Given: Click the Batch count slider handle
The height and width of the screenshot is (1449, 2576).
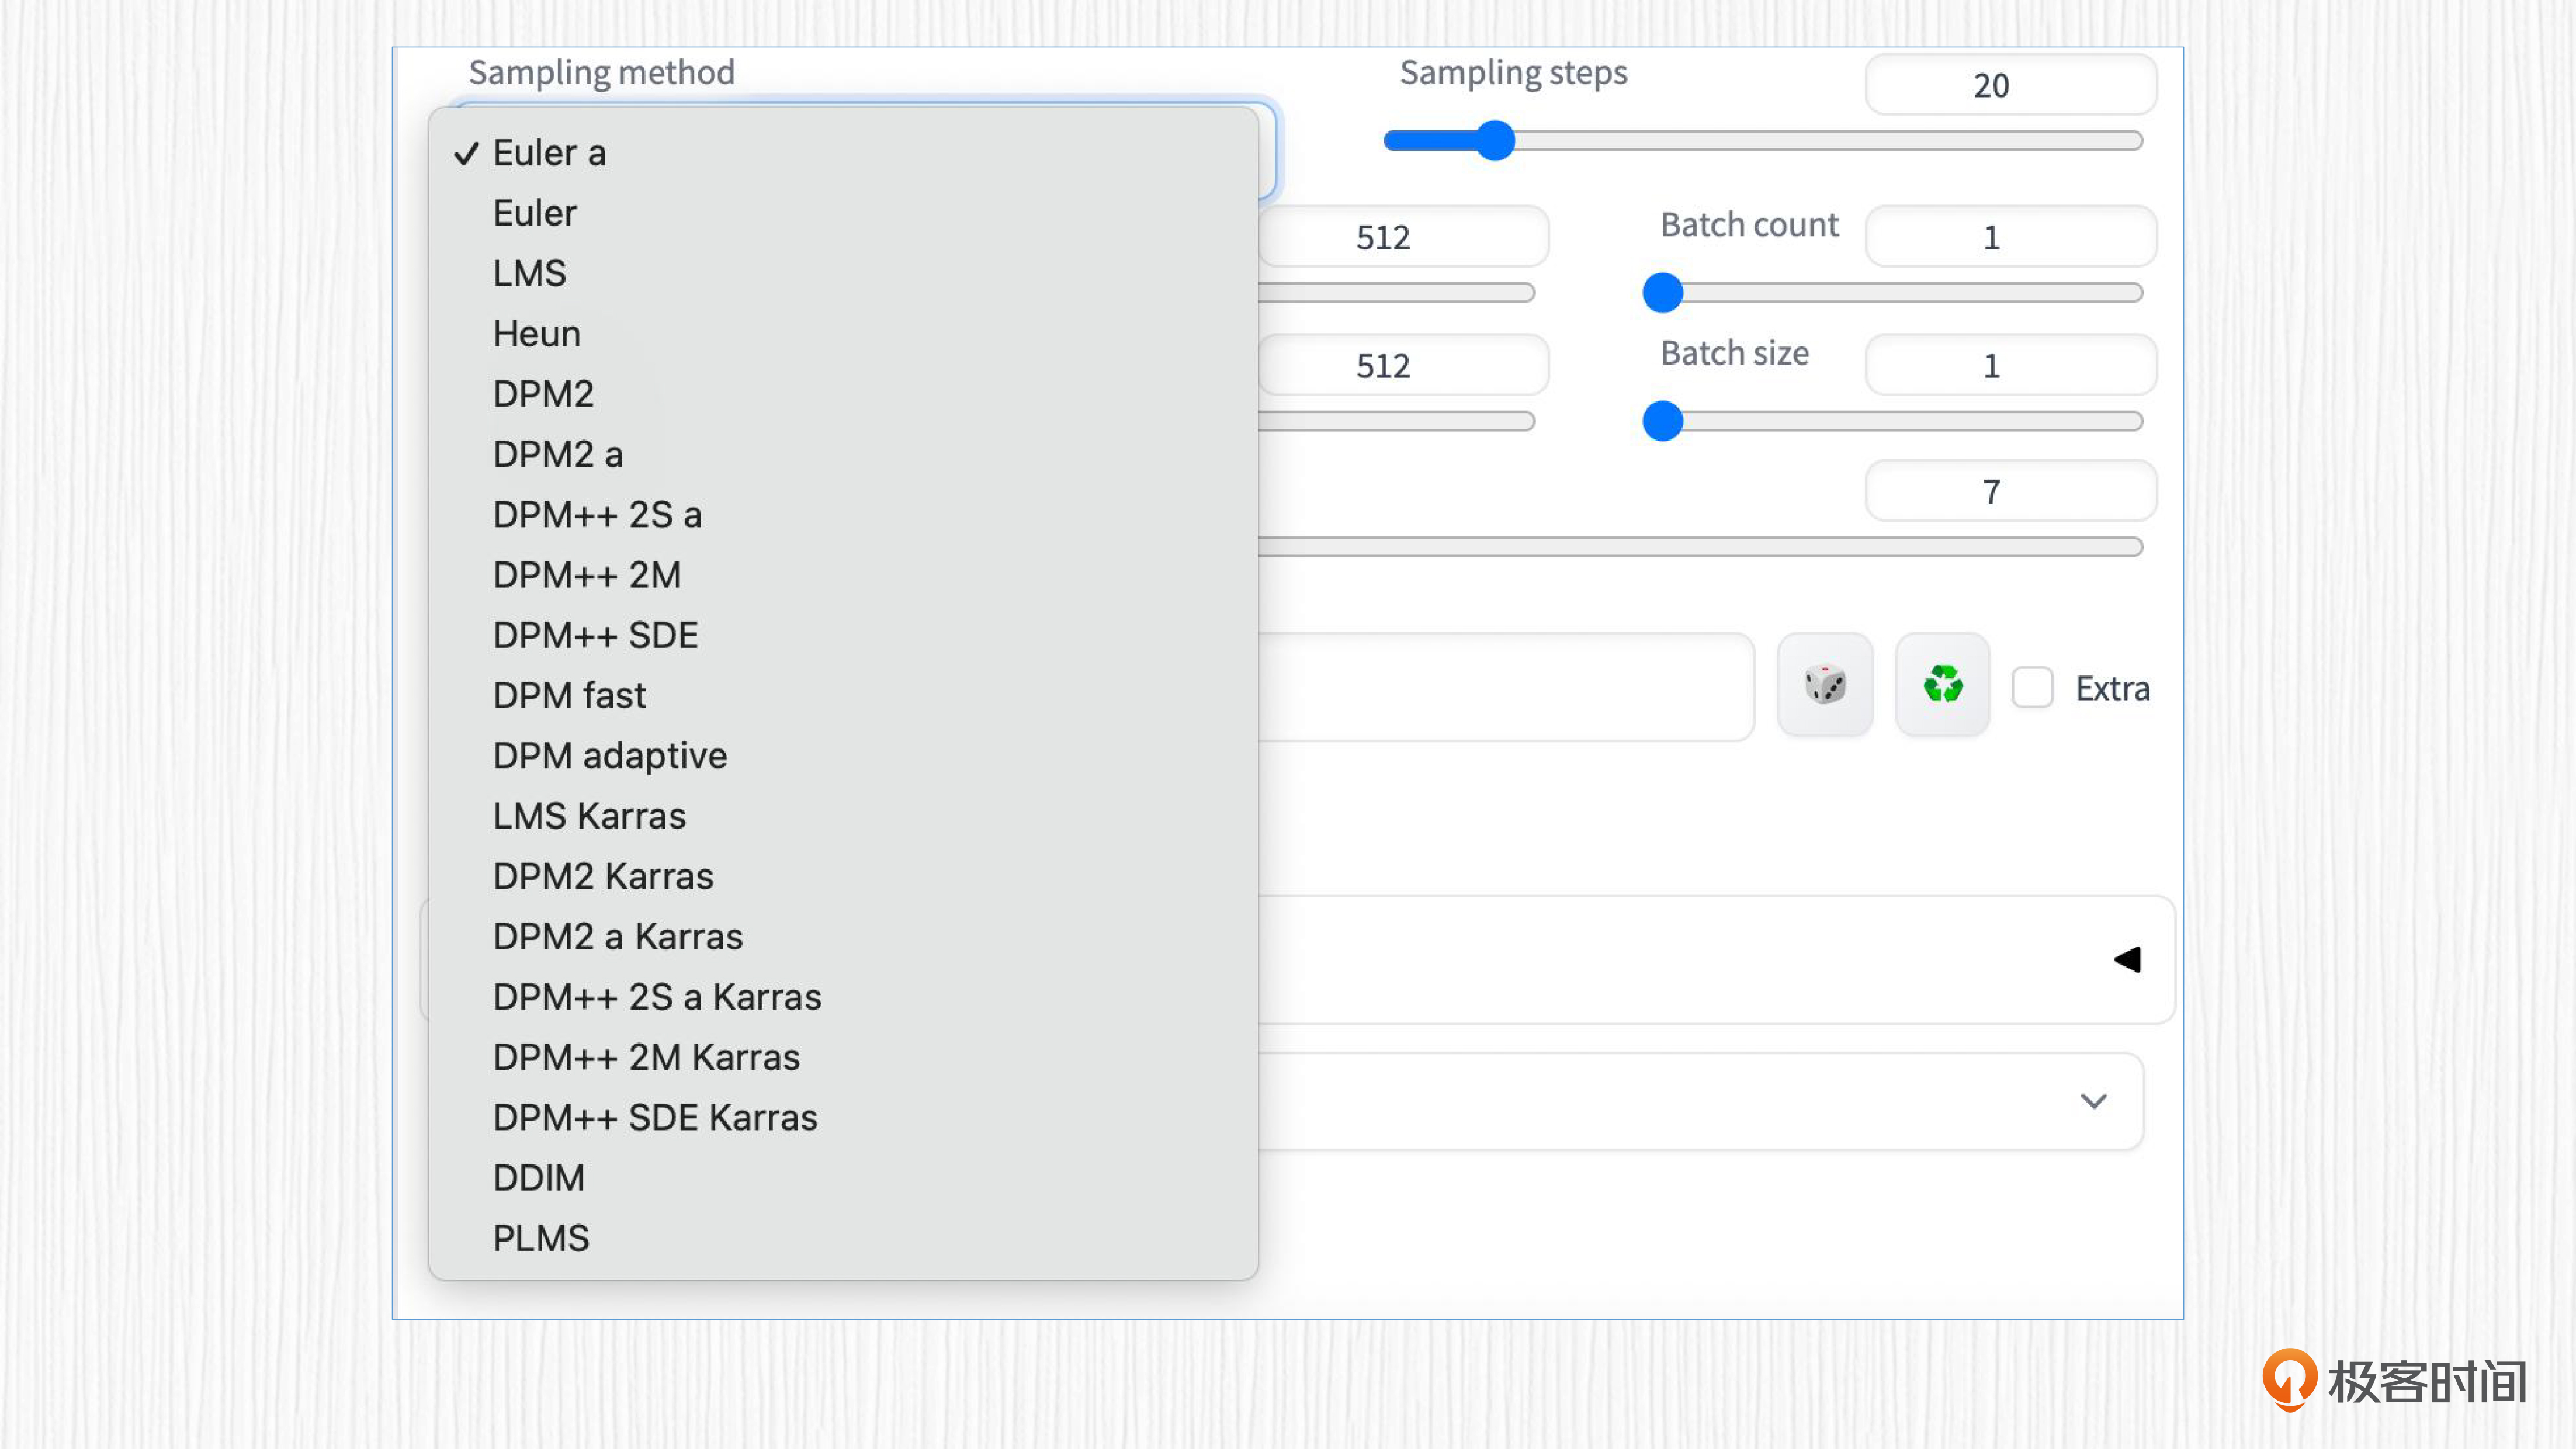Looking at the screenshot, I should 1662,293.
